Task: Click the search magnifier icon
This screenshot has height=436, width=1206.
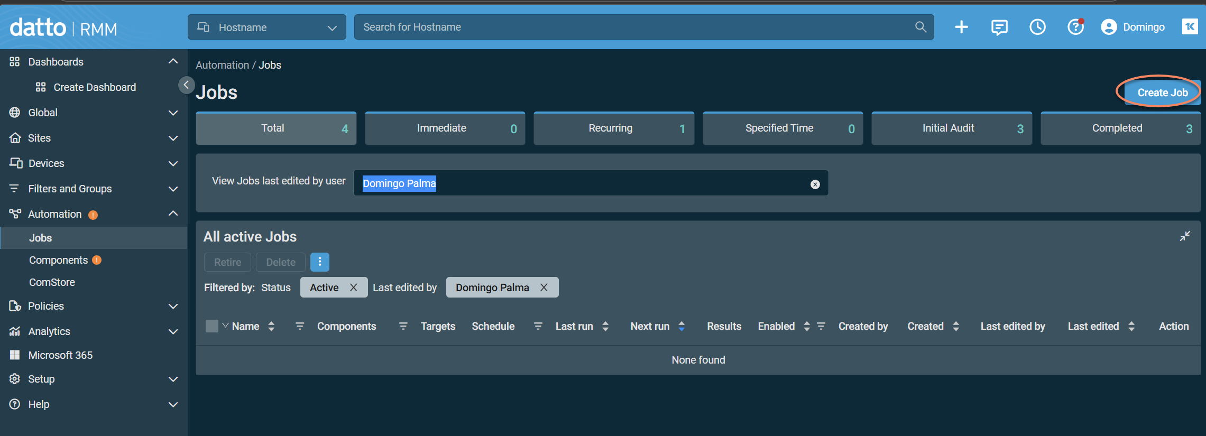Action: pos(920,27)
